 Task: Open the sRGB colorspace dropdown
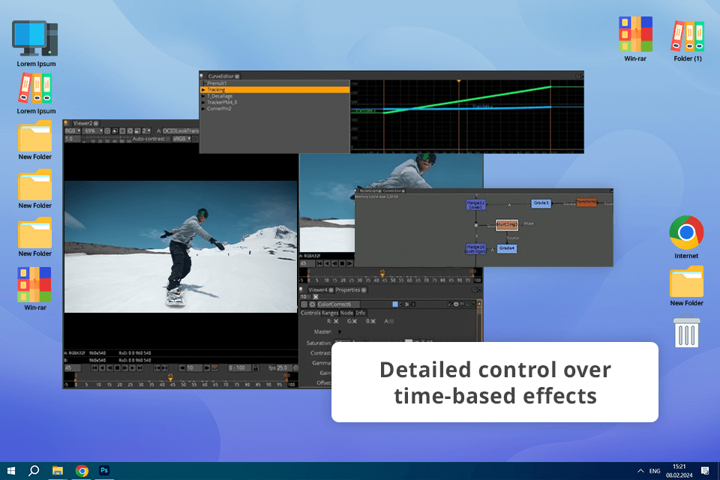181,139
